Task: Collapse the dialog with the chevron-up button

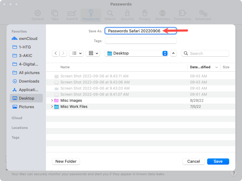Action: pos(174,53)
